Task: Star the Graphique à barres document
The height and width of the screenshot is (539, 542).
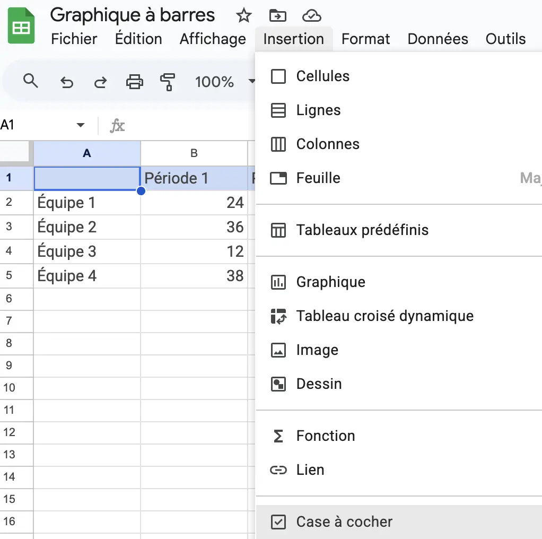Action: click(x=244, y=15)
